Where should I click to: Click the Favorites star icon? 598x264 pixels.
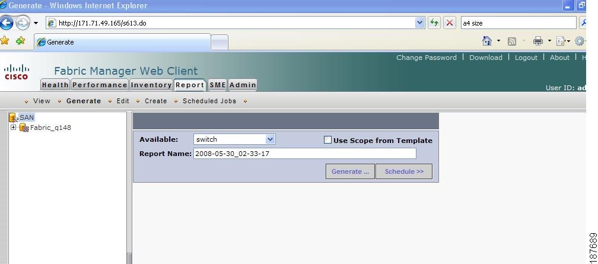tap(5, 40)
